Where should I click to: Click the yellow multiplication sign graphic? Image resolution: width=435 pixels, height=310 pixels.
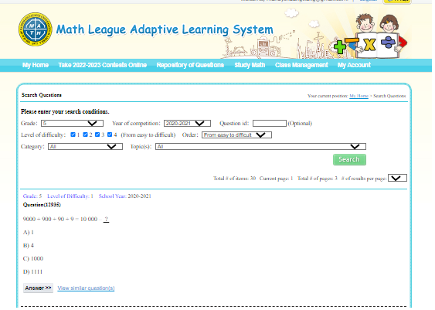click(x=369, y=45)
